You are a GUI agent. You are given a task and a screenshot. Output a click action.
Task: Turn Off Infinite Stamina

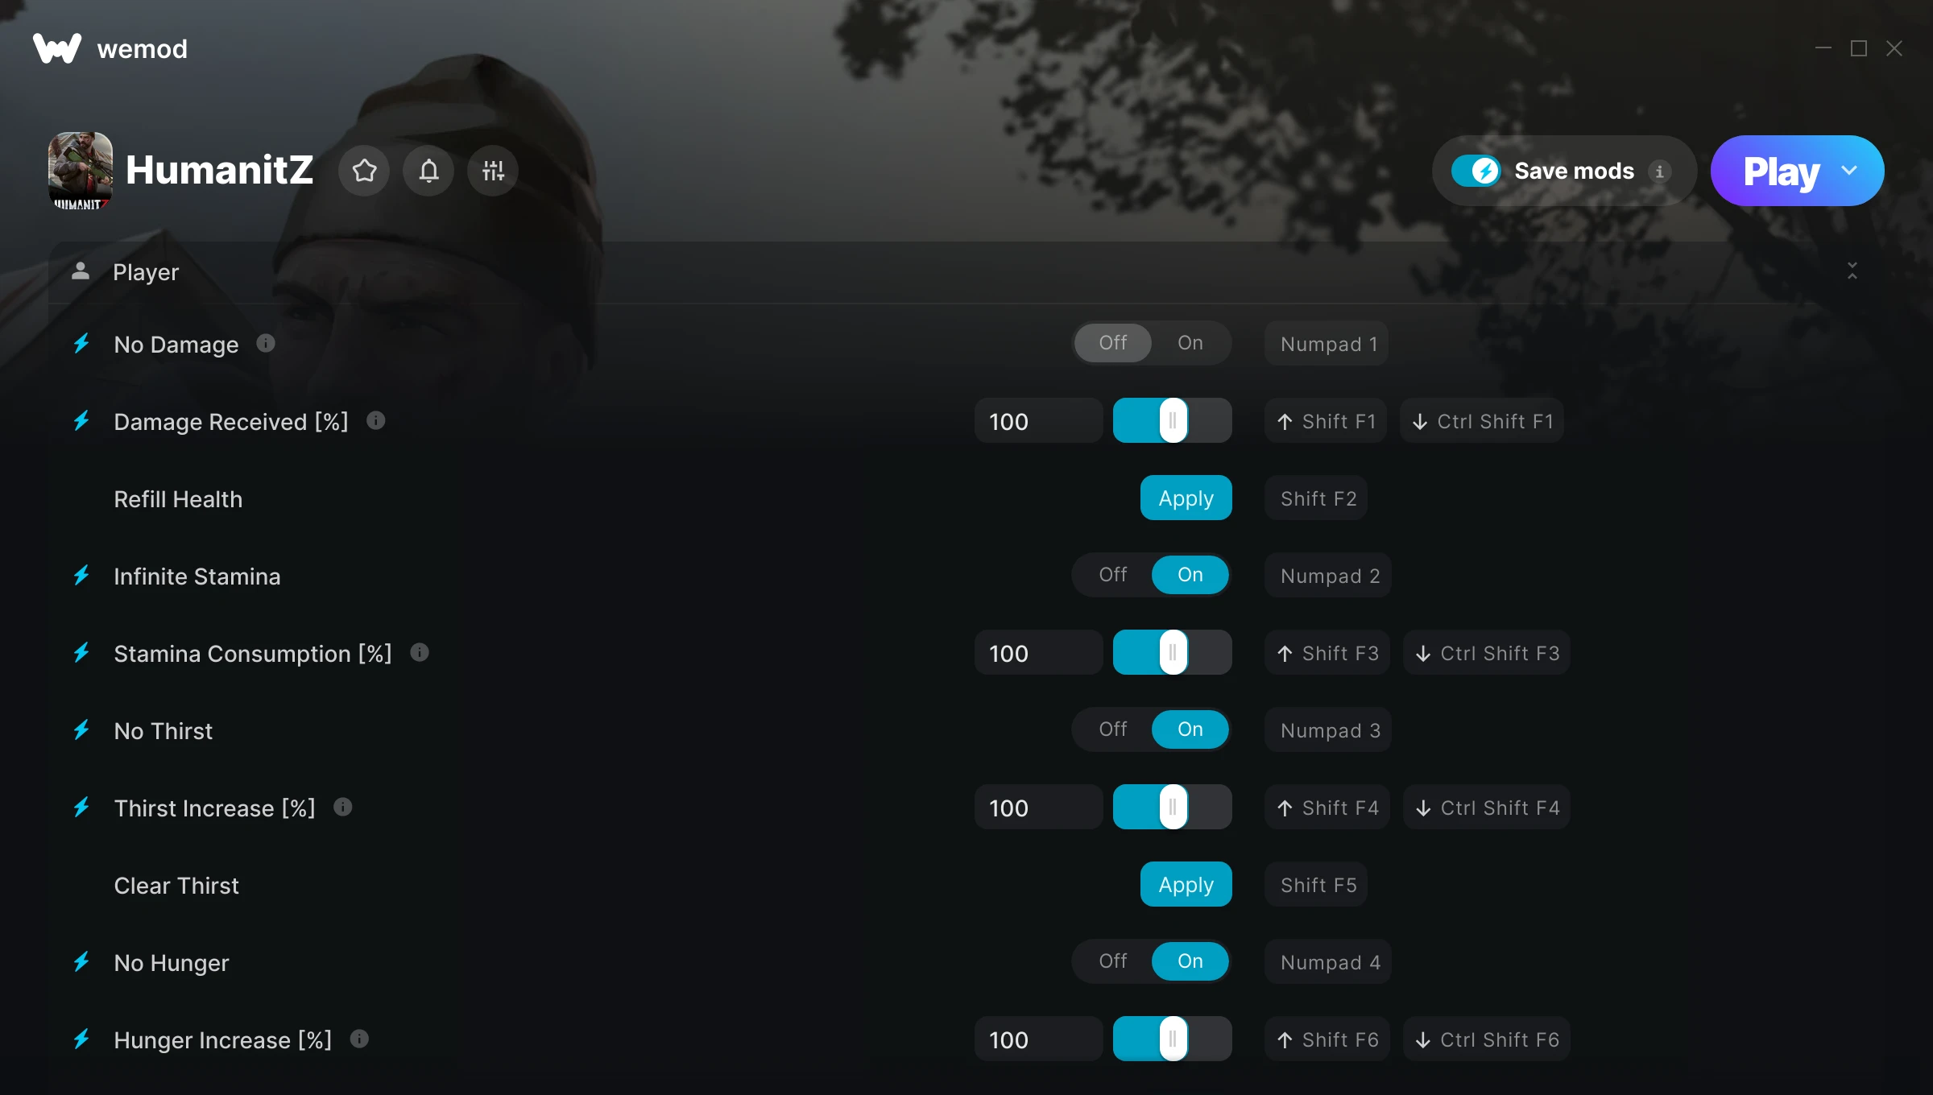click(x=1112, y=575)
